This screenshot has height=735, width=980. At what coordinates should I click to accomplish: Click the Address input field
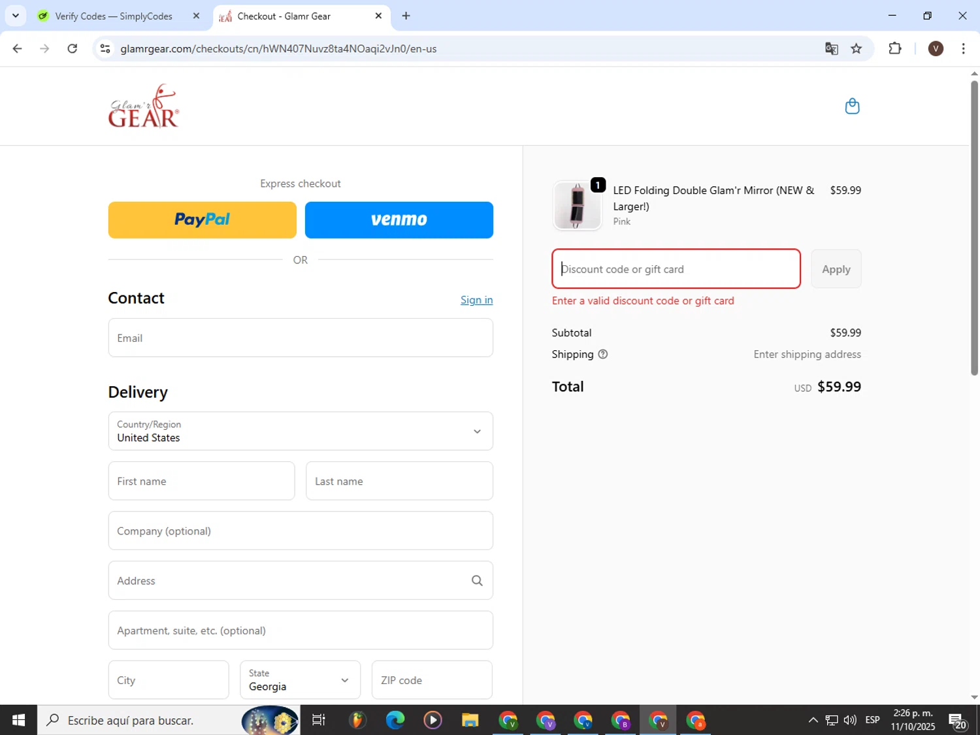point(301,580)
